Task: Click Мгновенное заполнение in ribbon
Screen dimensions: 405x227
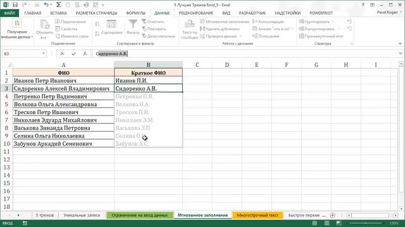Action: pos(225,21)
